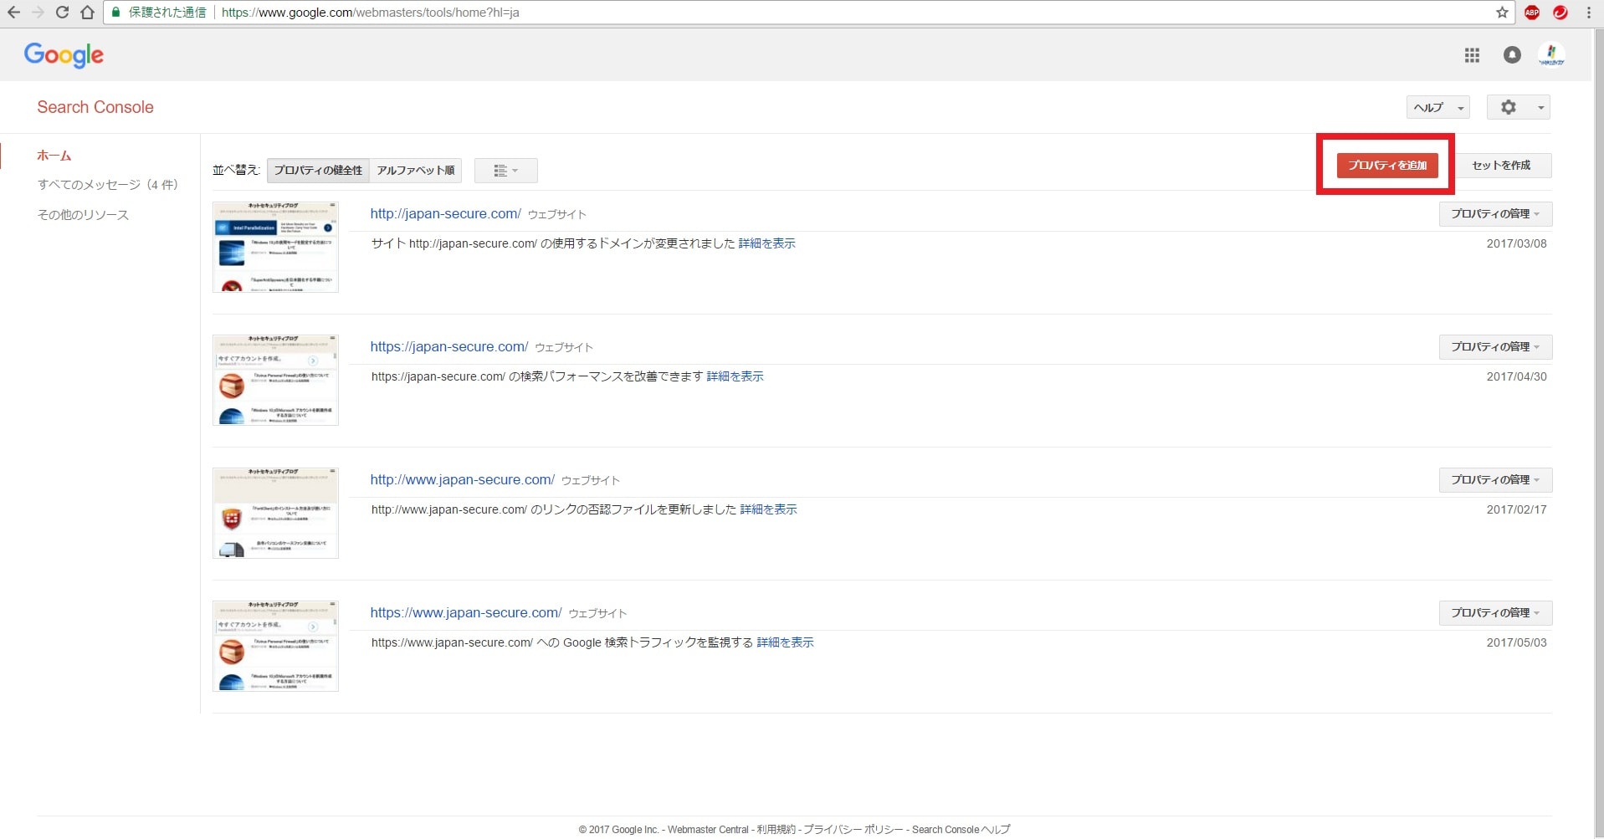Open https://japan-secure.com/ property link

[448, 347]
